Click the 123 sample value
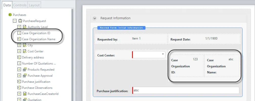The image size is (255, 101). click(195, 59)
